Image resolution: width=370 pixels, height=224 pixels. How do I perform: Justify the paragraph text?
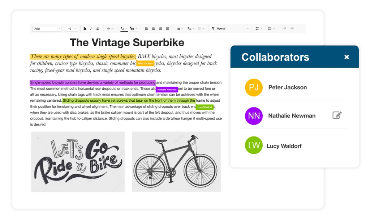click(x=168, y=29)
